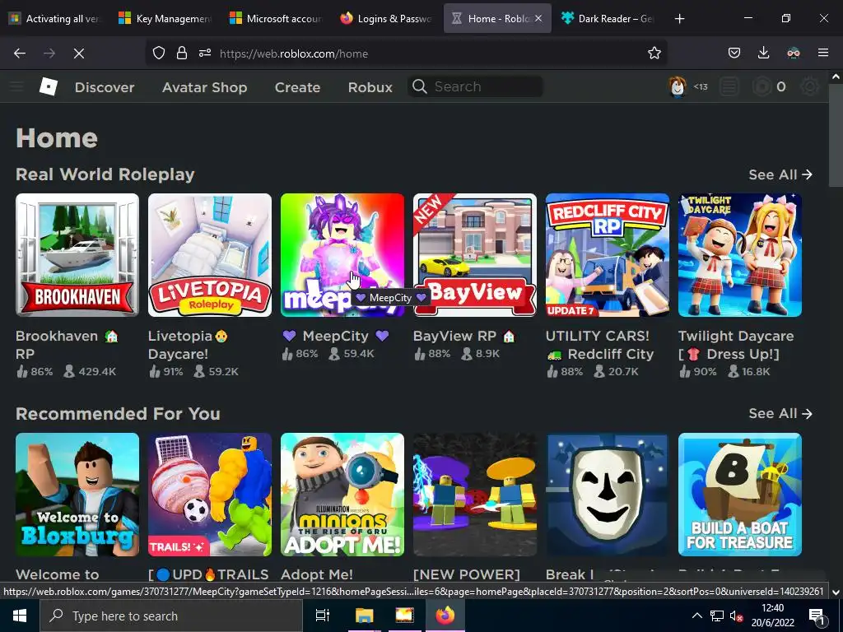The height and width of the screenshot is (632, 843).
Task: Open the muted volume icon
Action: coord(736,616)
